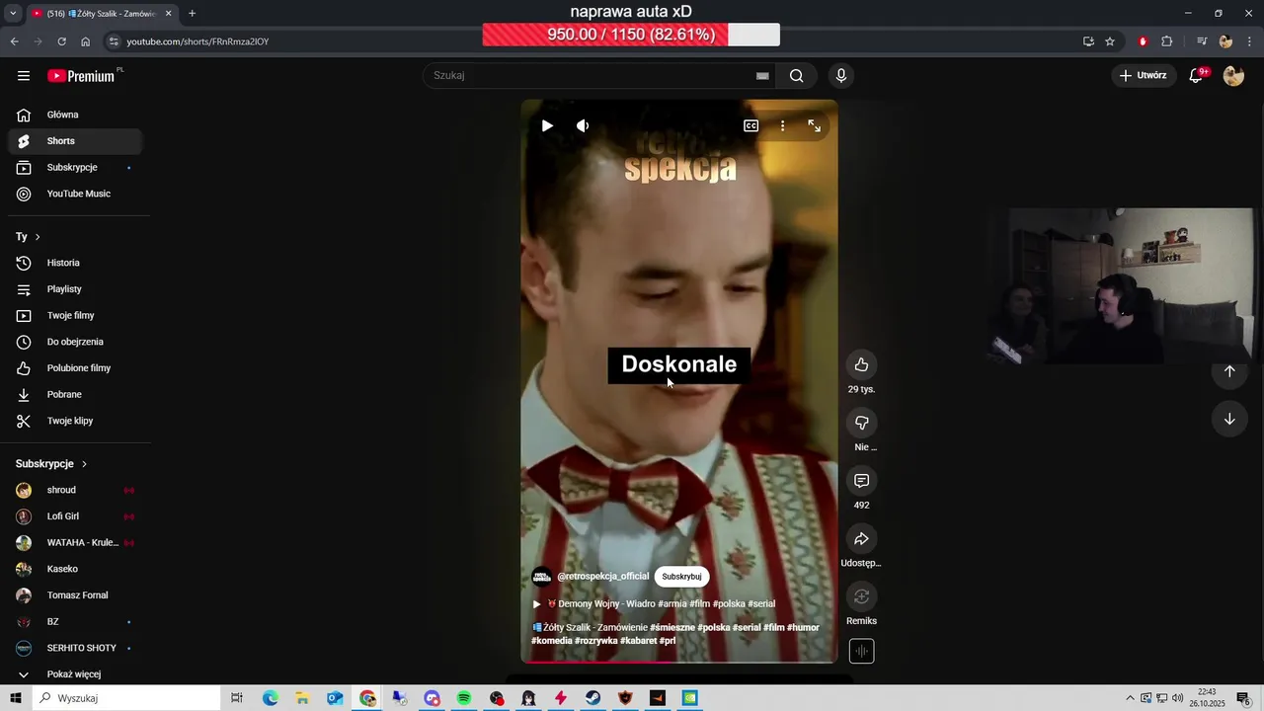This screenshot has height=711, width=1264.
Task: Go to the previous Short arrow
Action: pyautogui.click(x=1229, y=371)
